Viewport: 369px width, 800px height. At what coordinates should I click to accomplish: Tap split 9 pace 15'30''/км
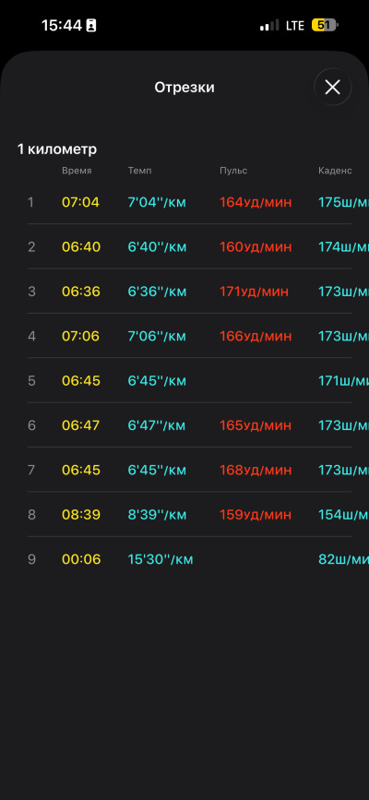tap(161, 559)
